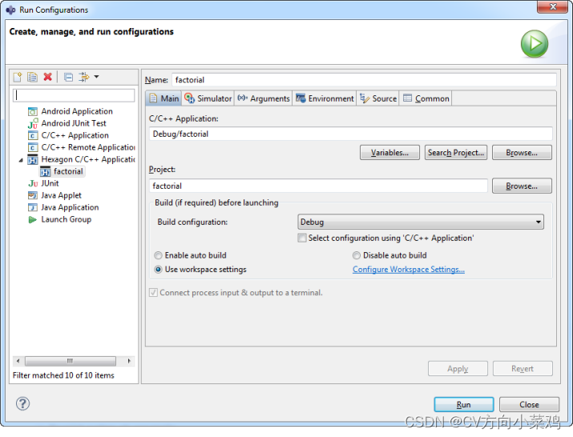Screen dimensions: 573x437
Task: Click the New launch configuration icon
Action: (18, 77)
